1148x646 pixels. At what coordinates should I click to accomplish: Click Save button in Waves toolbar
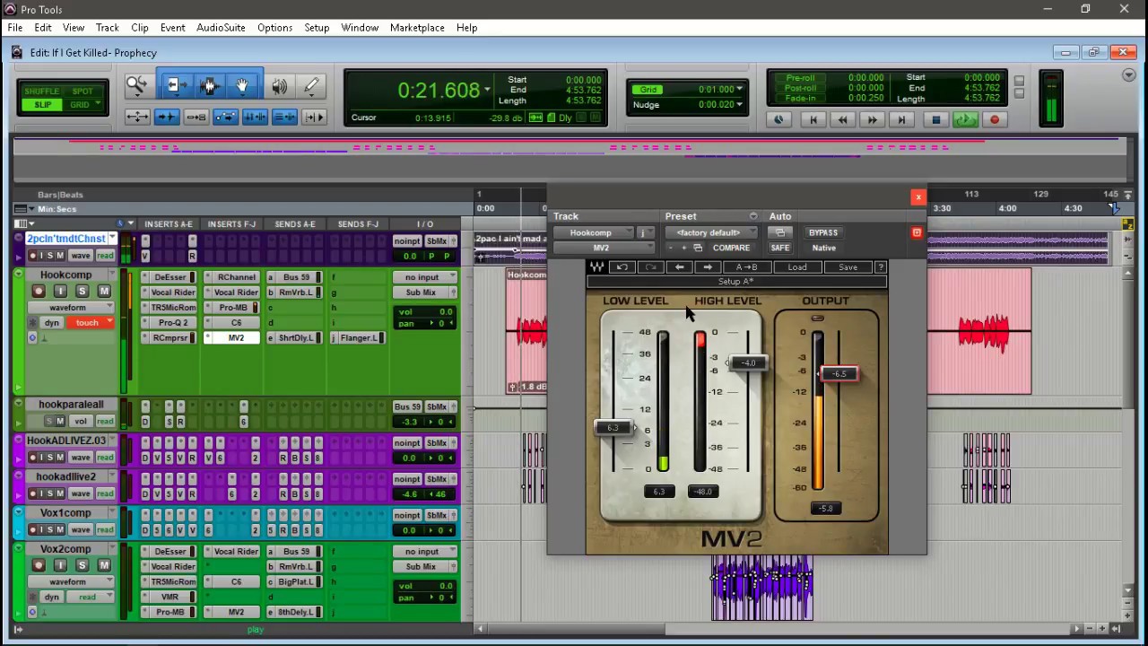coord(848,267)
